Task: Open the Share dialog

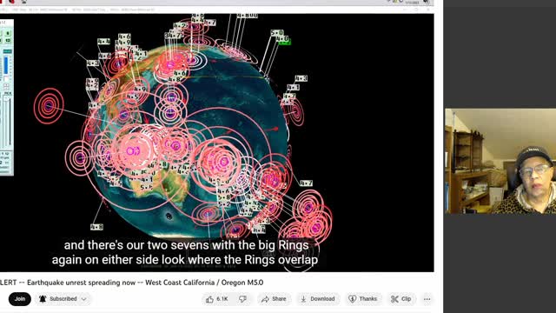Action: click(274, 299)
